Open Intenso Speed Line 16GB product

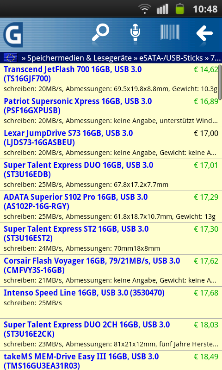tap(111, 302)
